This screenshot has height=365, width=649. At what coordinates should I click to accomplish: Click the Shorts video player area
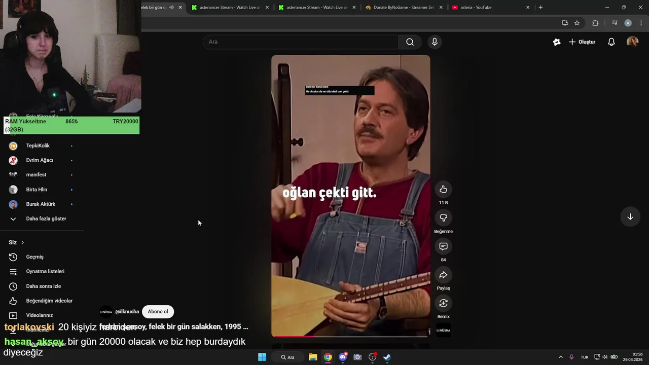click(351, 196)
